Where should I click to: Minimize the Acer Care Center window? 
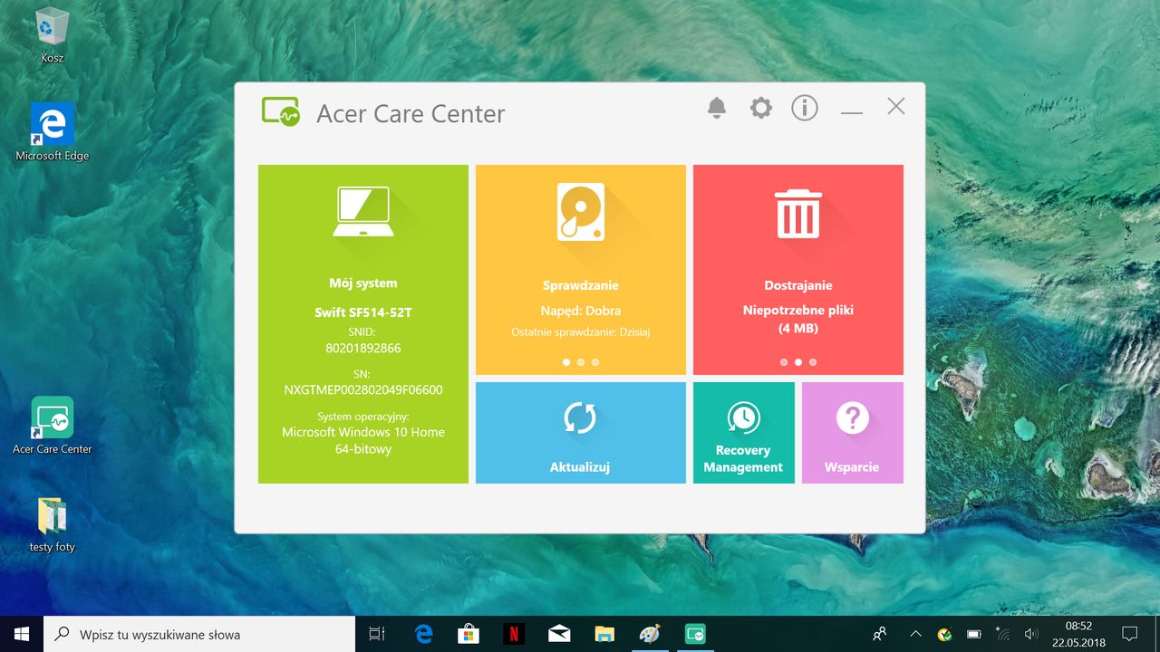click(x=851, y=113)
